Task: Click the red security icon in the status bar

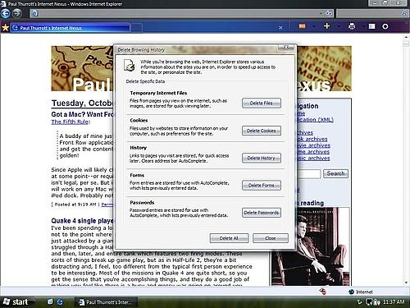Action: [x=323, y=292]
